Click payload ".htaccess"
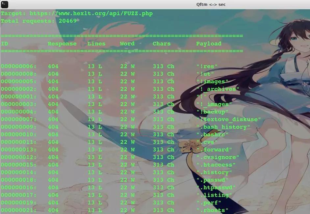Image resolution: width=310 pixels, height=214 pixels. point(216,165)
